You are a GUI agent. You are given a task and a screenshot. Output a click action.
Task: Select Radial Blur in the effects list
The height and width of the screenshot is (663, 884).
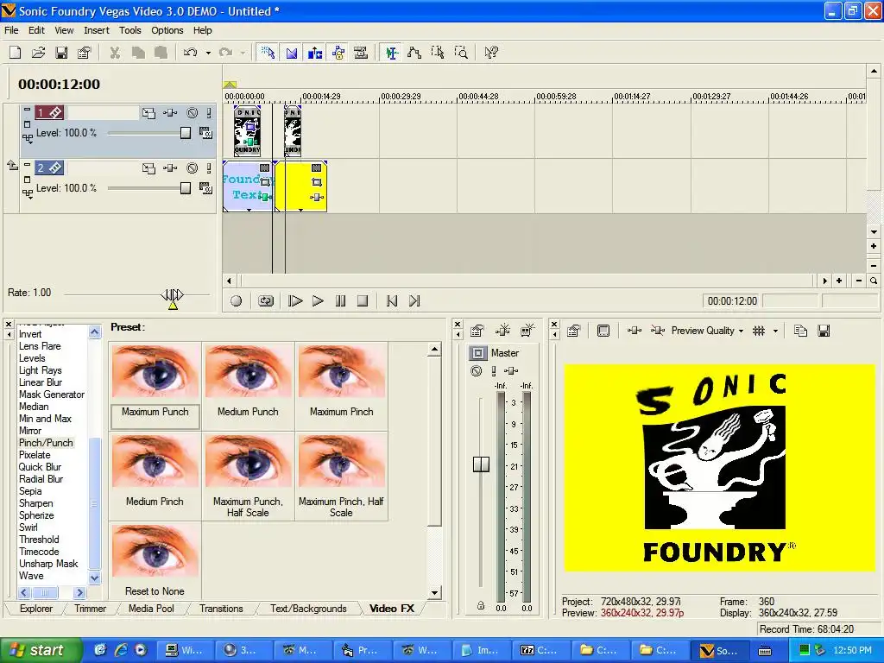pos(41,479)
